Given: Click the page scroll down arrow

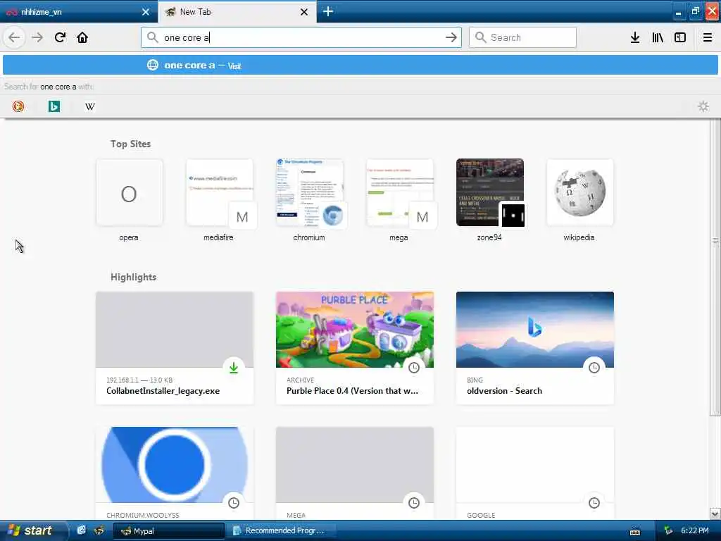Looking at the screenshot, I should click(715, 514).
